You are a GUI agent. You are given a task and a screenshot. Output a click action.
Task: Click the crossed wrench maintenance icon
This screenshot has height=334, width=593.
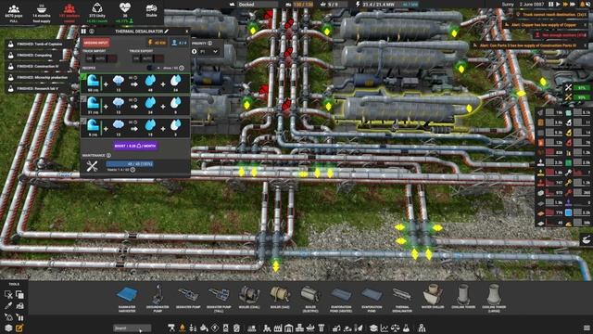tap(92, 166)
